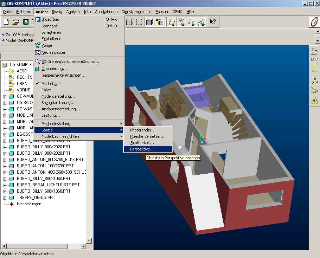320x258 pixels.
Task: Expand the TREPPE_OG-DG.PRT node
Action: [5, 198]
